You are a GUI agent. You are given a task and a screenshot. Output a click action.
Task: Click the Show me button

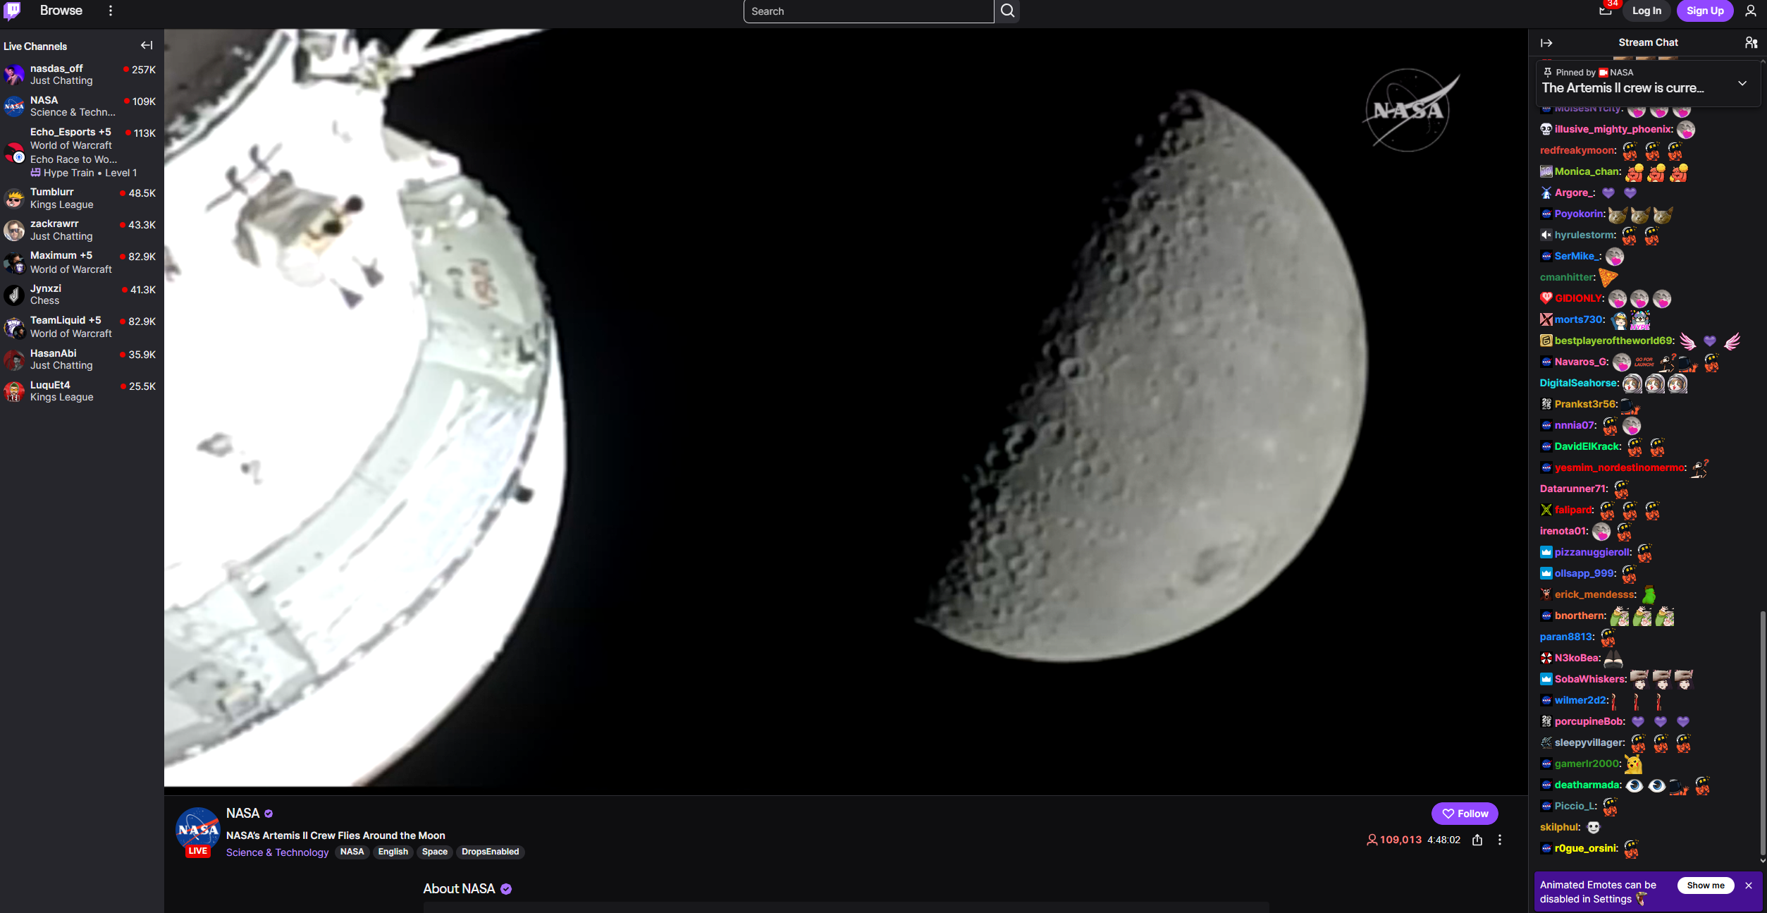1705,886
